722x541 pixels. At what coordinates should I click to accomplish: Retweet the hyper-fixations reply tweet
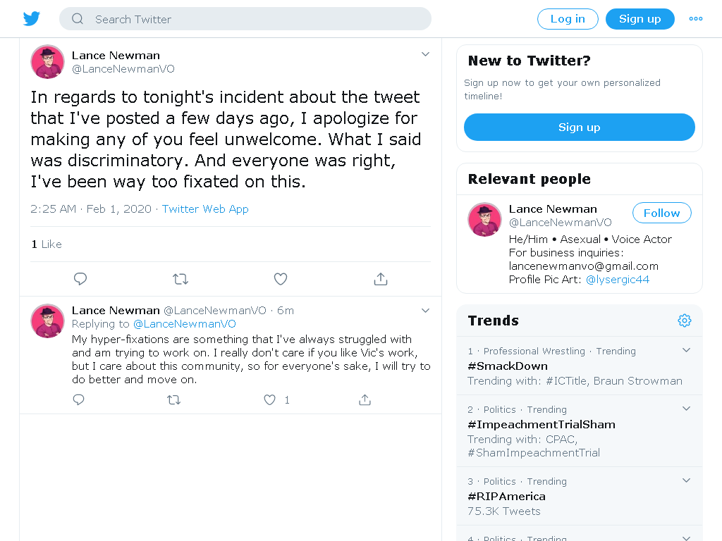[x=173, y=400]
